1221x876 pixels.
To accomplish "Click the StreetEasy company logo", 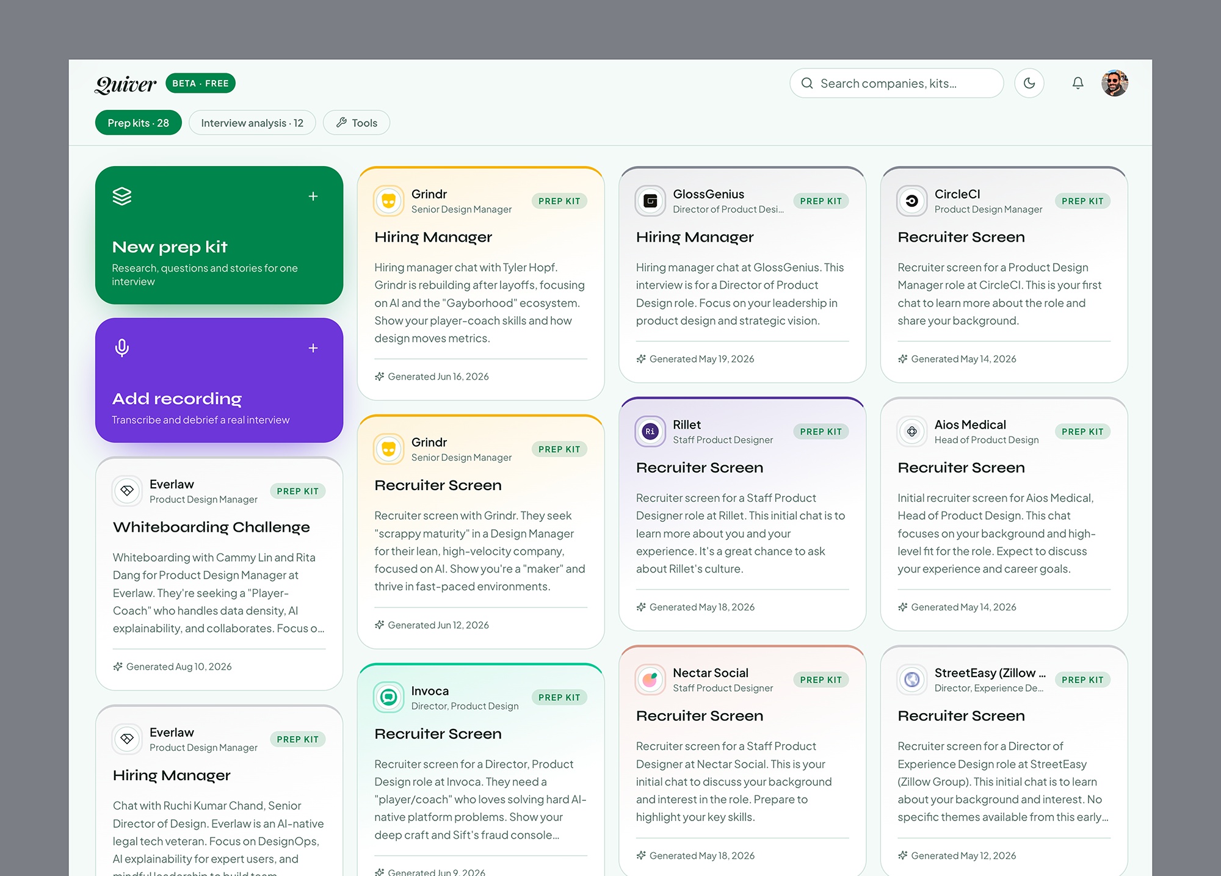I will pos(912,679).
